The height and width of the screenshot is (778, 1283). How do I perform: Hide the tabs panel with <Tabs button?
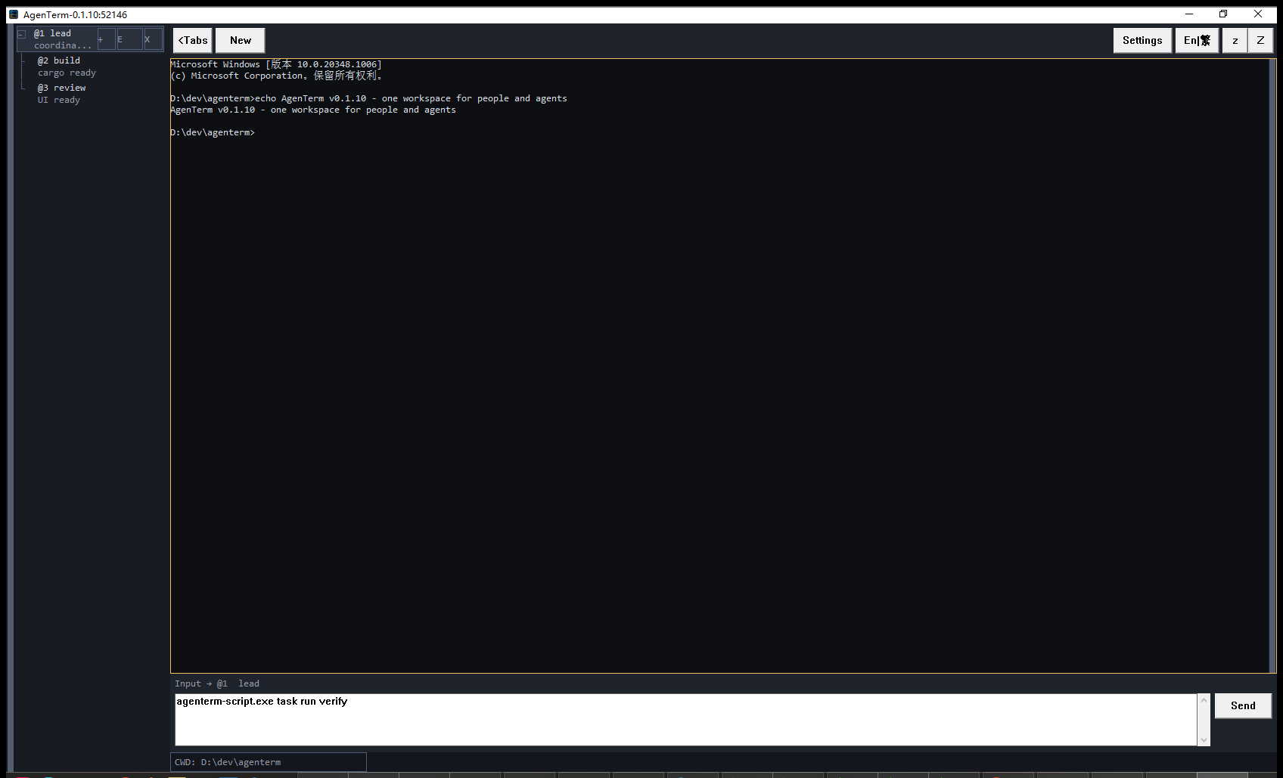pyautogui.click(x=193, y=40)
